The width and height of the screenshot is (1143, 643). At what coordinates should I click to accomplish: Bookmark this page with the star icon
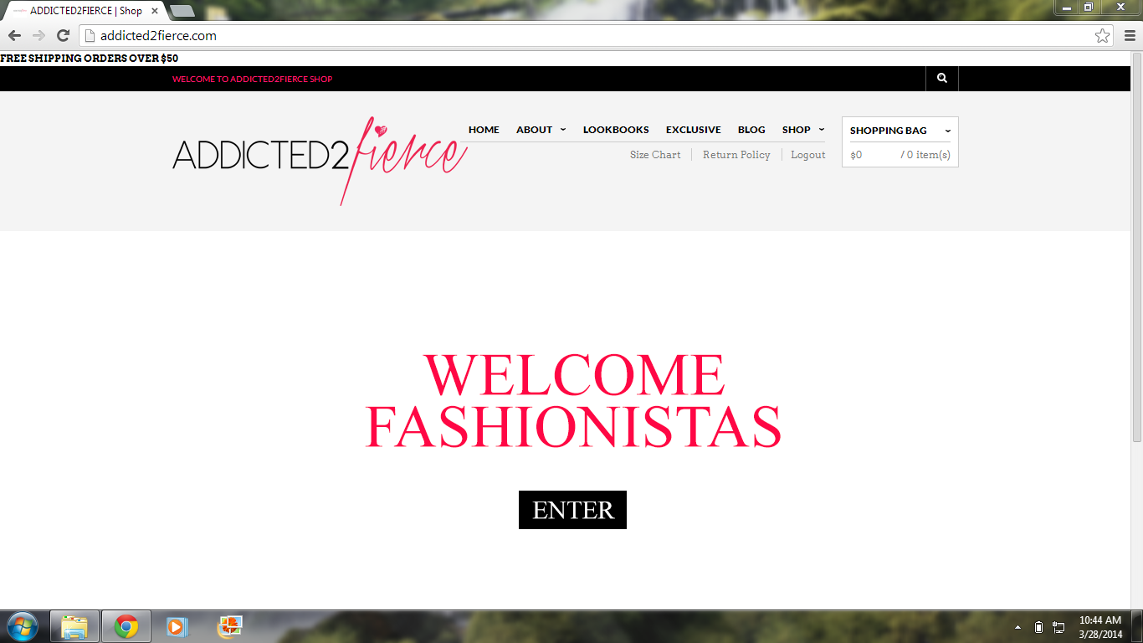coord(1102,36)
